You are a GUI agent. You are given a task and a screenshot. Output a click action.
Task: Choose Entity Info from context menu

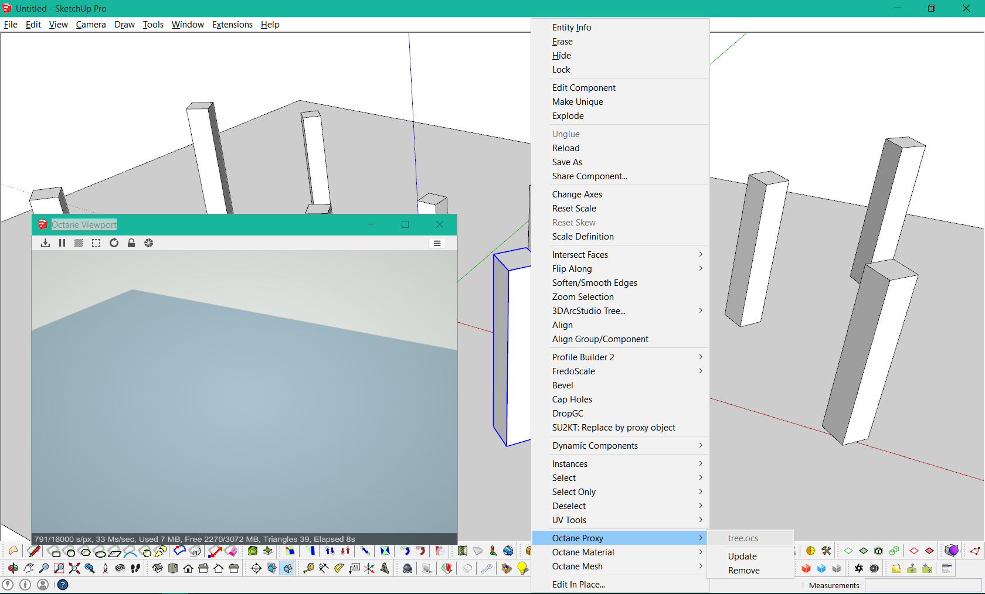tap(620, 28)
